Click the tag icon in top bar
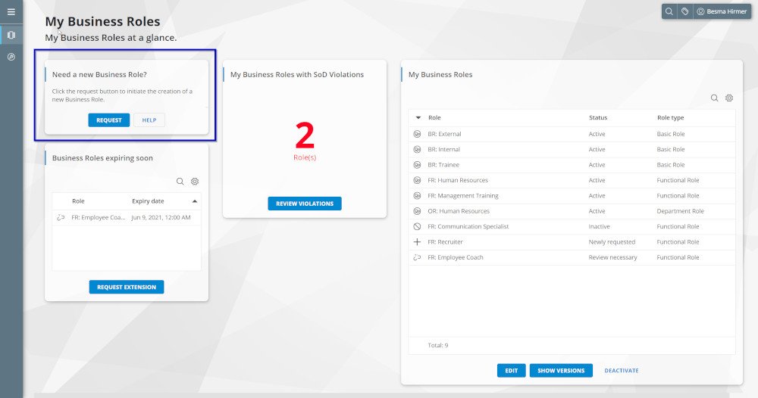 pos(684,11)
